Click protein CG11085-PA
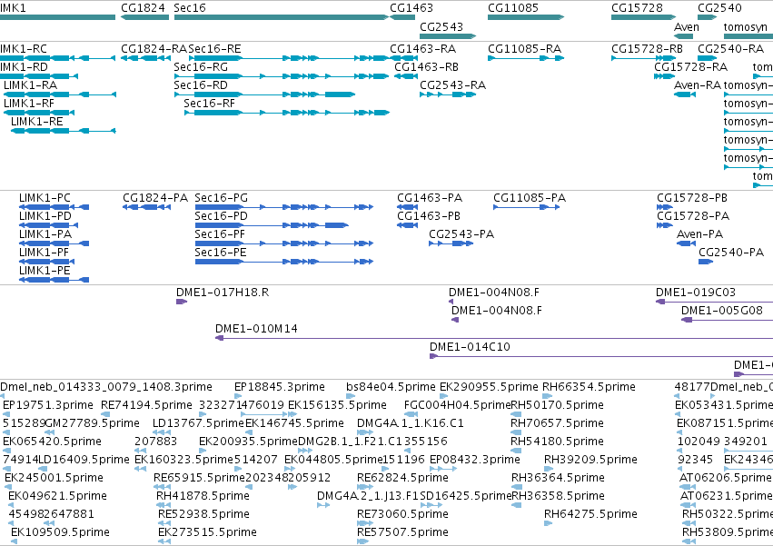773x546 pixels. pos(530,198)
